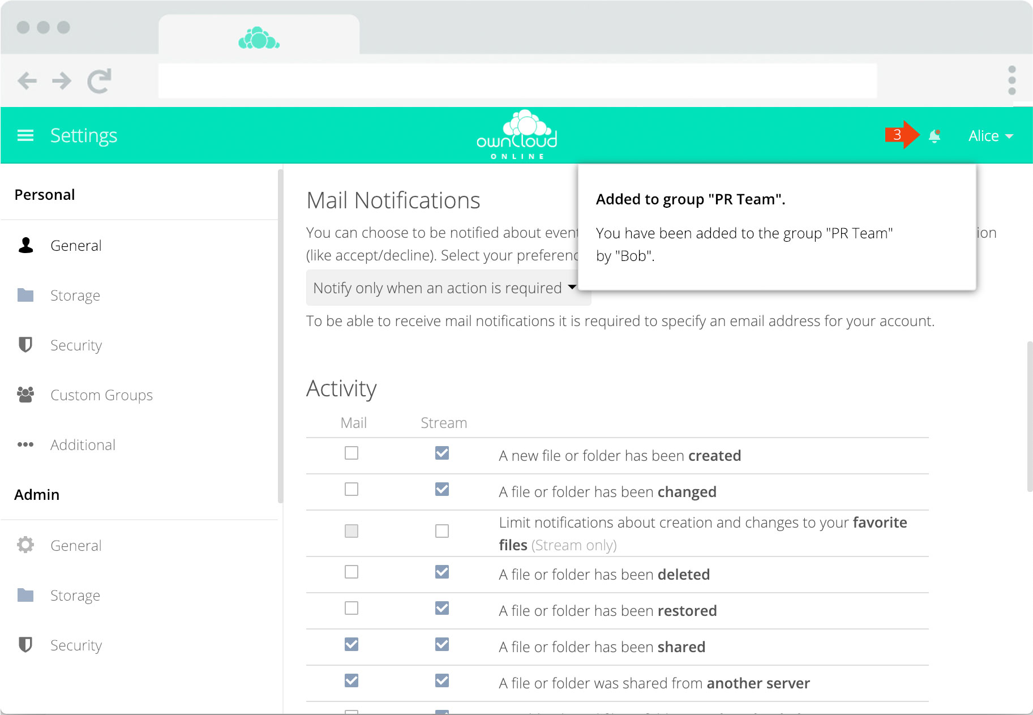1033x715 pixels.
Task: Open Additional personal settings
Action: tap(83, 445)
